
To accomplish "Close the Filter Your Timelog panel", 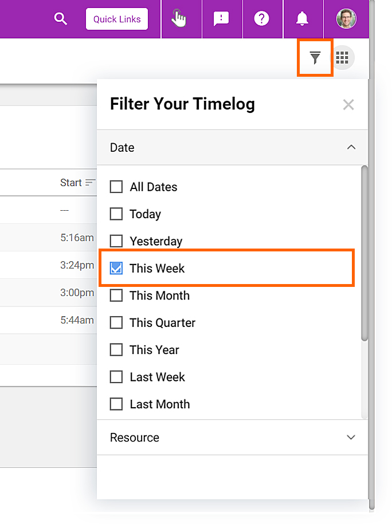I will coord(348,105).
